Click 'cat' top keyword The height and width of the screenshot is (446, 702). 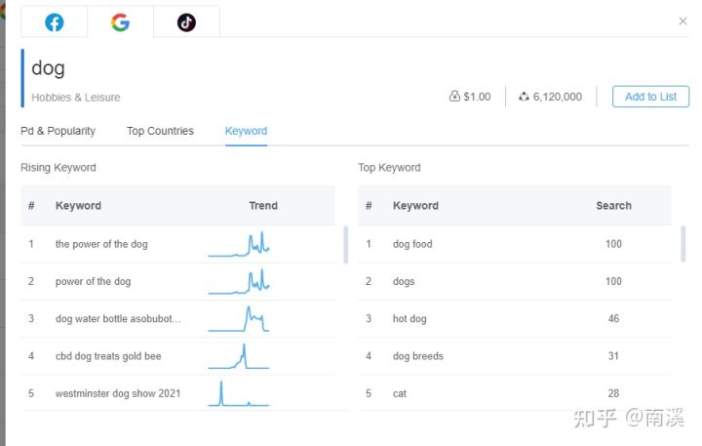click(x=400, y=393)
